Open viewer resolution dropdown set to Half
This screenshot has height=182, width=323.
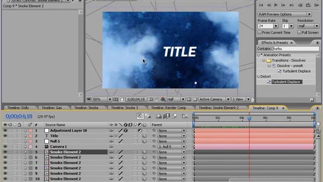tap(176, 100)
